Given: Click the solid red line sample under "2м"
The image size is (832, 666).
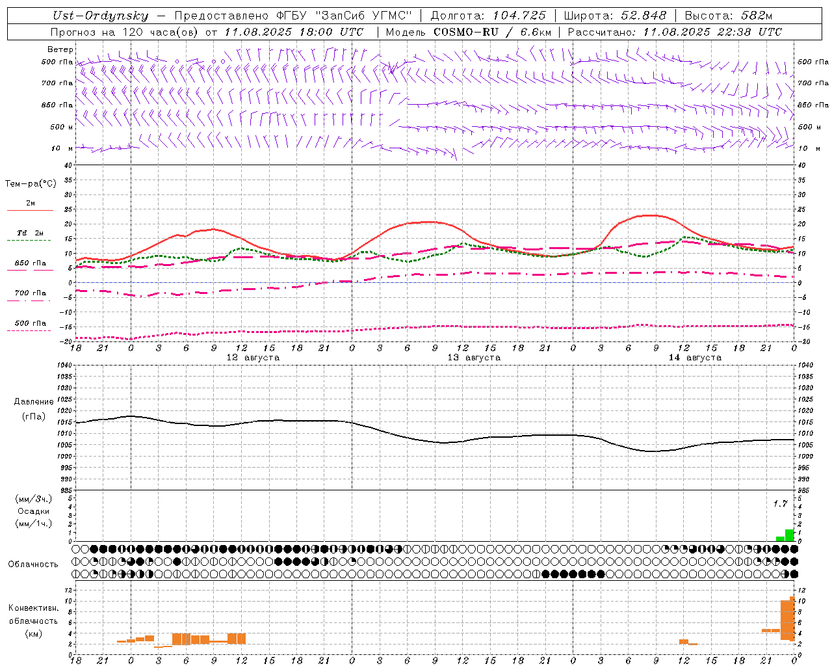Looking at the screenshot, I should pos(30,211).
